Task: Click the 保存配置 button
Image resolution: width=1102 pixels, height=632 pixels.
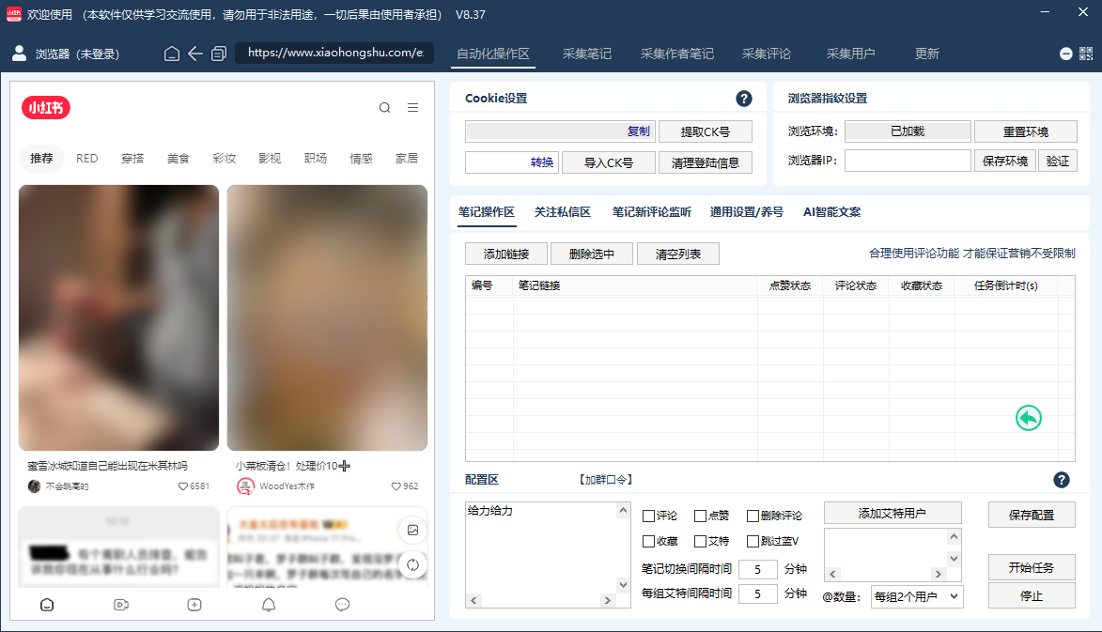Action: (1031, 515)
